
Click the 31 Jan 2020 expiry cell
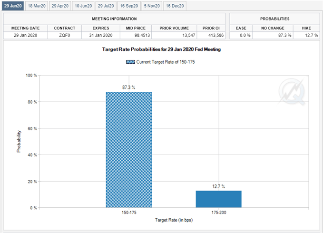101,35
